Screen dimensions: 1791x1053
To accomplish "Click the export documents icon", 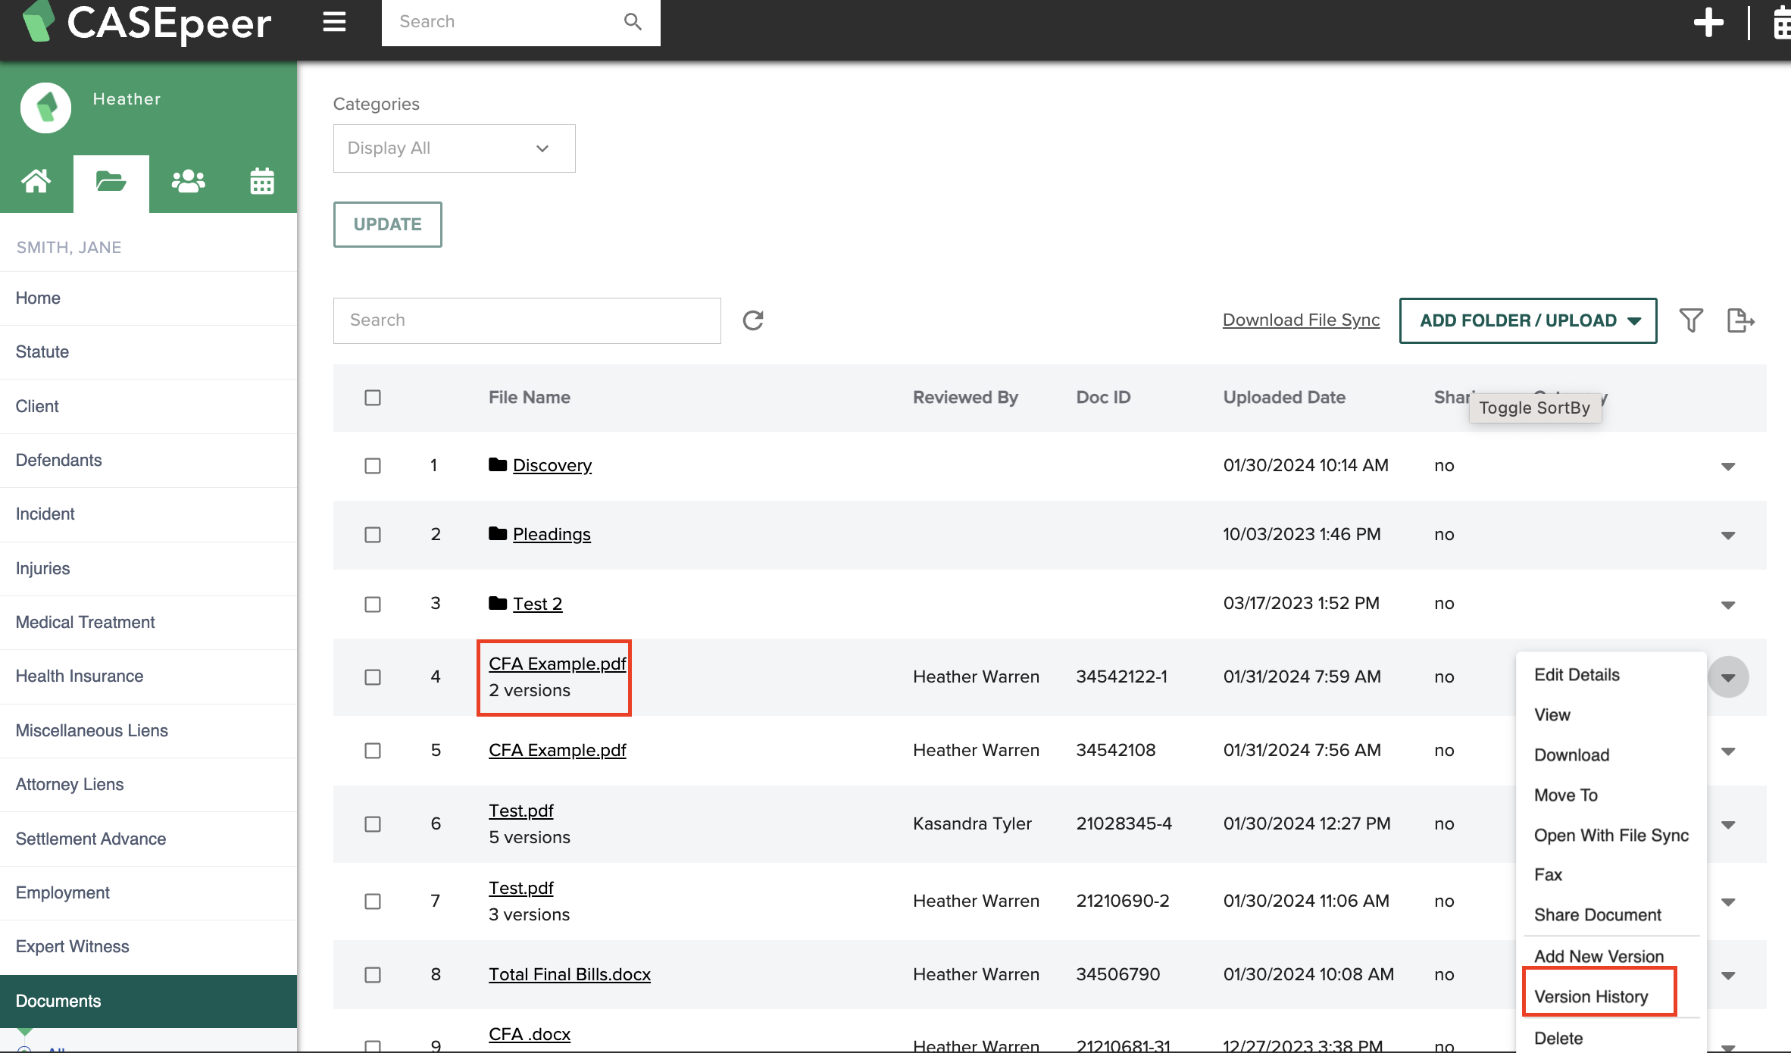I will click(1740, 320).
